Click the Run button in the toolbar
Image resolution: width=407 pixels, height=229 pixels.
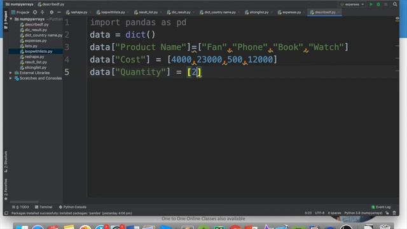tap(371, 4)
